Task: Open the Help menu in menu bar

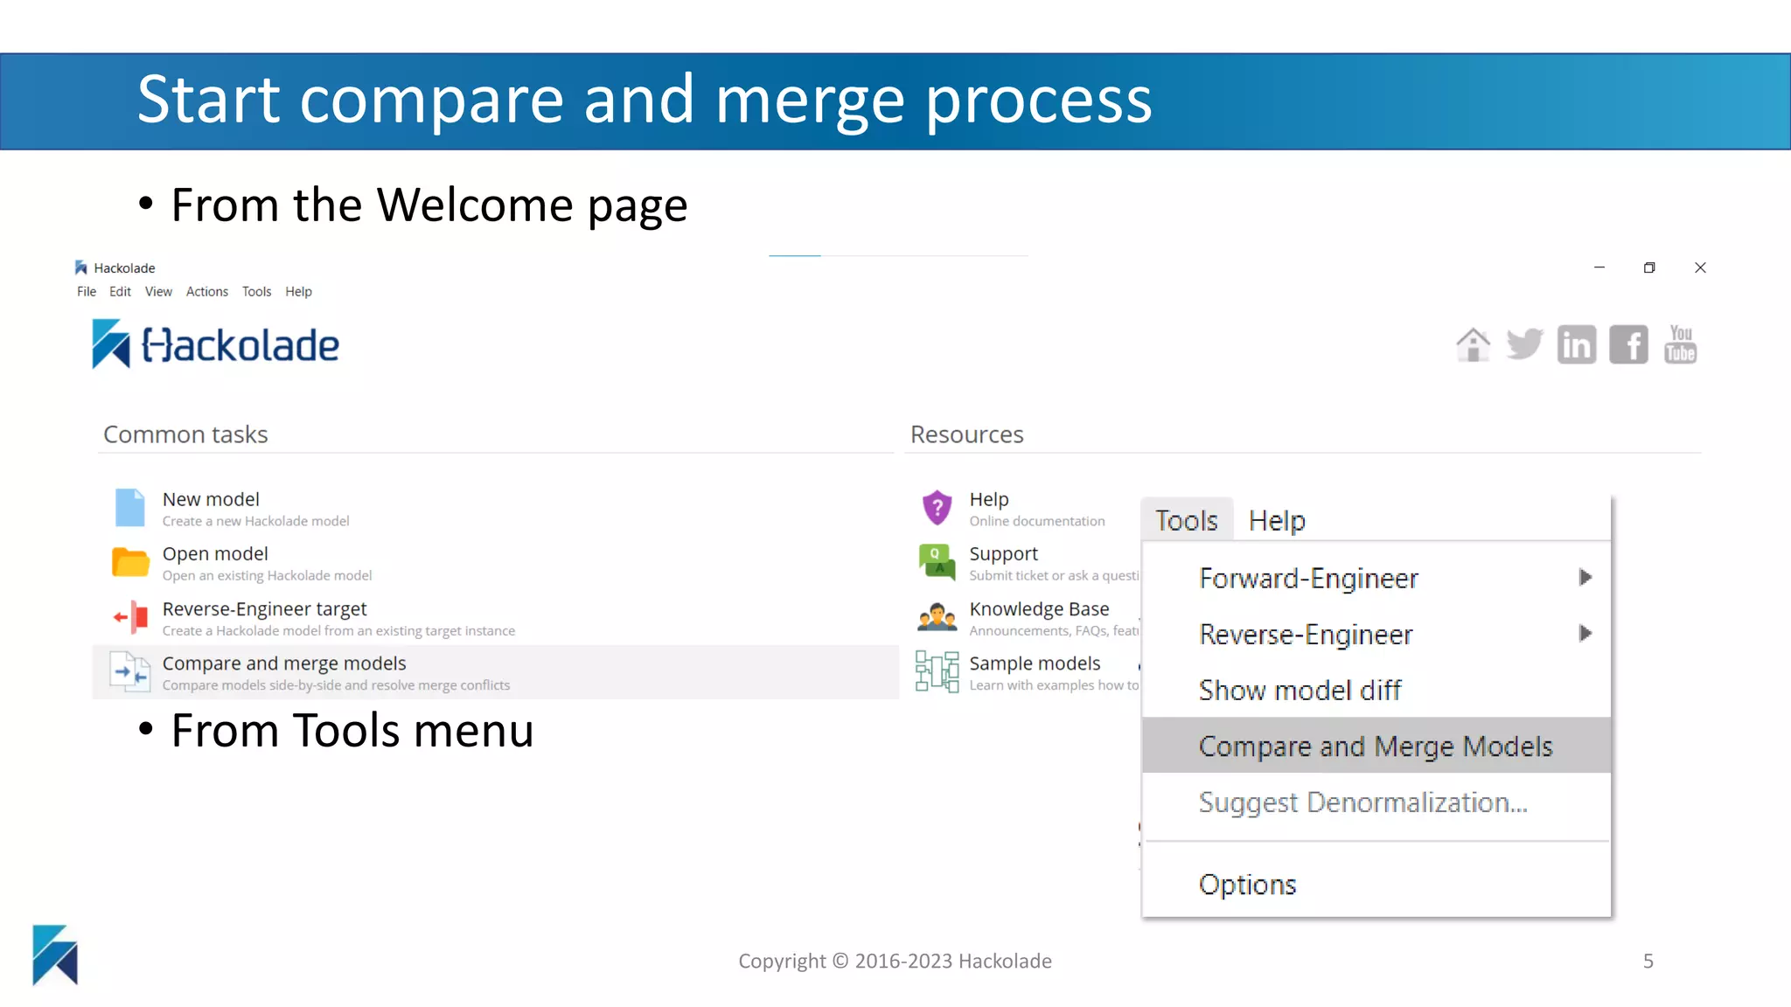Action: click(x=298, y=292)
